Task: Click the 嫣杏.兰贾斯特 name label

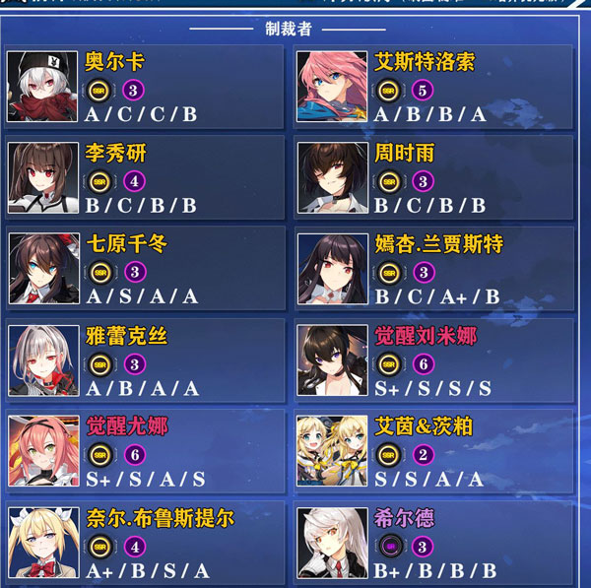Action: pyautogui.click(x=438, y=244)
